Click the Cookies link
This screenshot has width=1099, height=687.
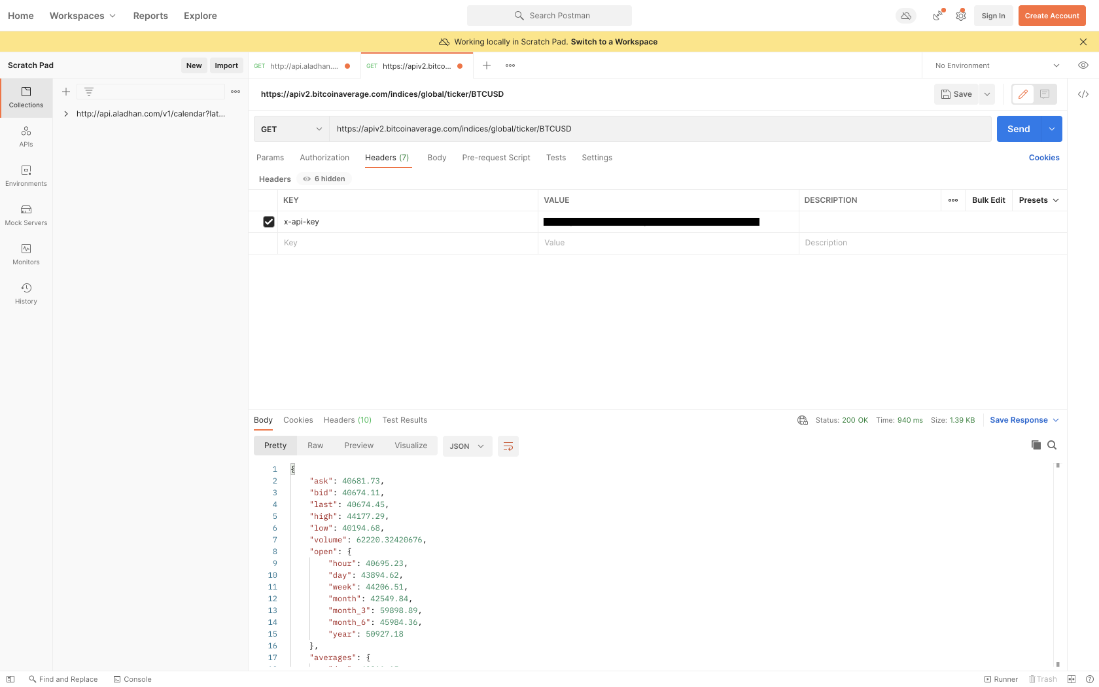(1044, 158)
